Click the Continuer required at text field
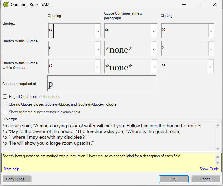 pyautogui.click(x=101, y=84)
